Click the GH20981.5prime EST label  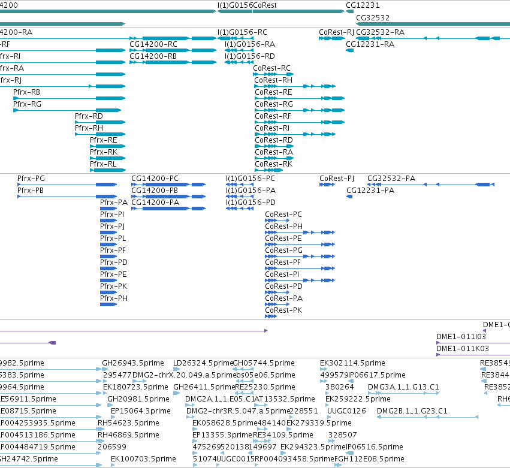click(138, 399)
